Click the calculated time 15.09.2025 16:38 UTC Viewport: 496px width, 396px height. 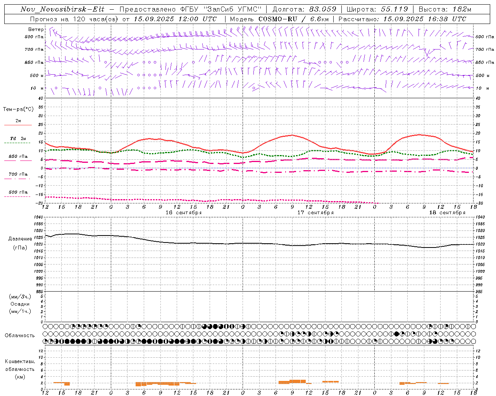(x=425, y=19)
